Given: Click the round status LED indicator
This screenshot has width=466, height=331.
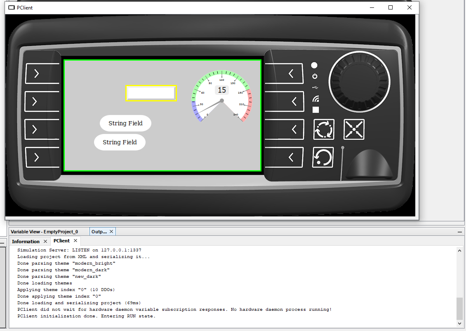Looking at the screenshot, I should [x=314, y=65].
